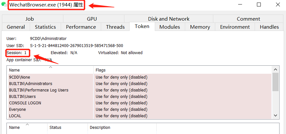
Task: Sort groups list by Flags column
Action: tap(183, 70)
